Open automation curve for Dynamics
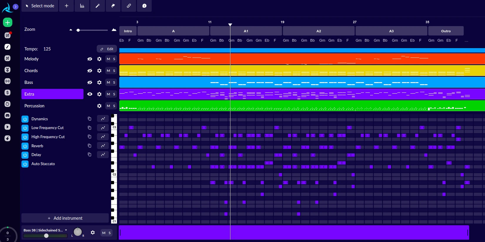 click(103, 119)
